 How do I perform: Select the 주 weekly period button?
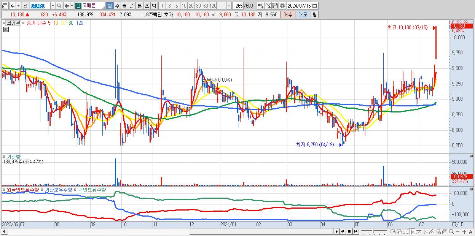(117, 6)
